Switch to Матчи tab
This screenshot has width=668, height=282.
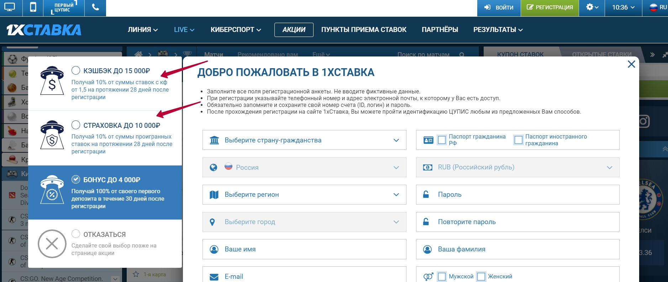(x=214, y=54)
